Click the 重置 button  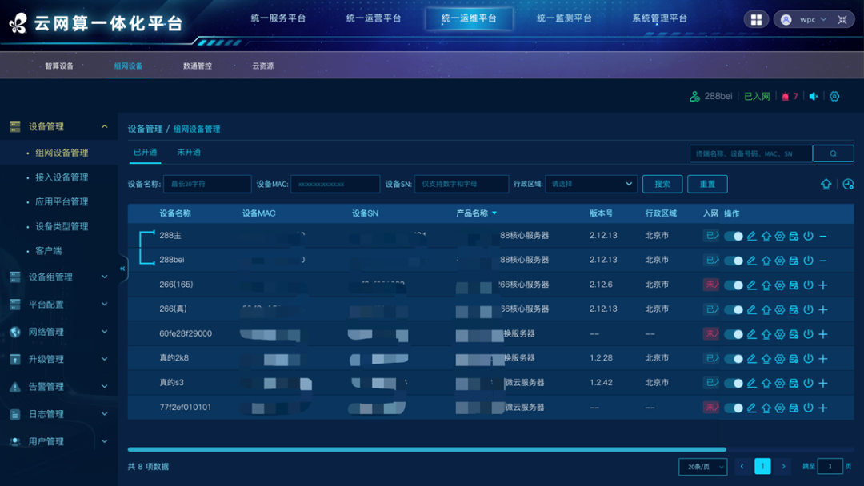pyautogui.click(x=707, y=184)
